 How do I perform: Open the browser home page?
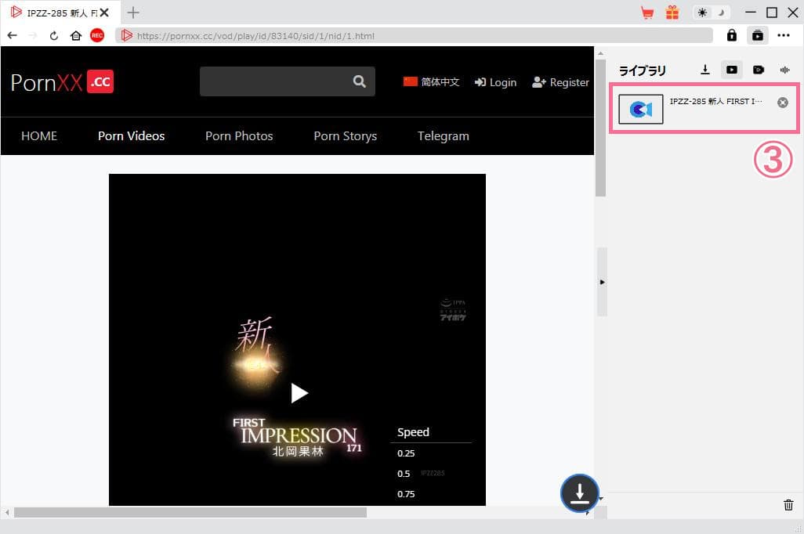76,35
